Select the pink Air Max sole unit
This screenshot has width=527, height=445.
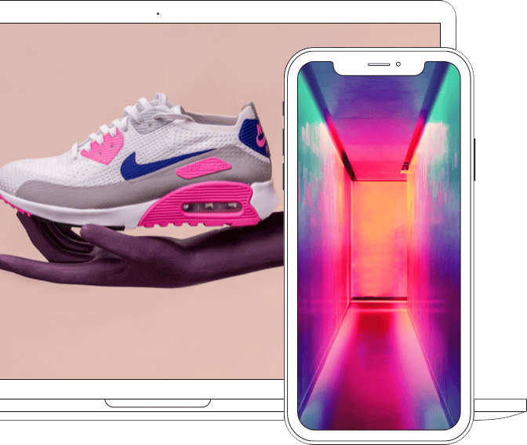click(199, 205)
